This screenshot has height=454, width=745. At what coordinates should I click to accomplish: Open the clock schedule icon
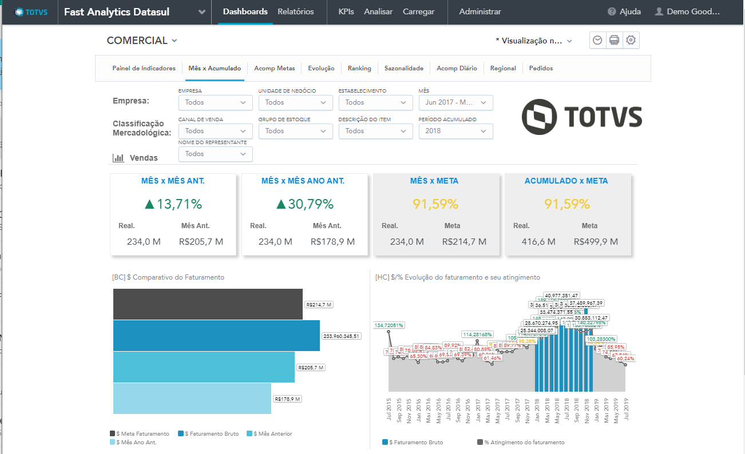pyautogui.click(x=597, y=40)
